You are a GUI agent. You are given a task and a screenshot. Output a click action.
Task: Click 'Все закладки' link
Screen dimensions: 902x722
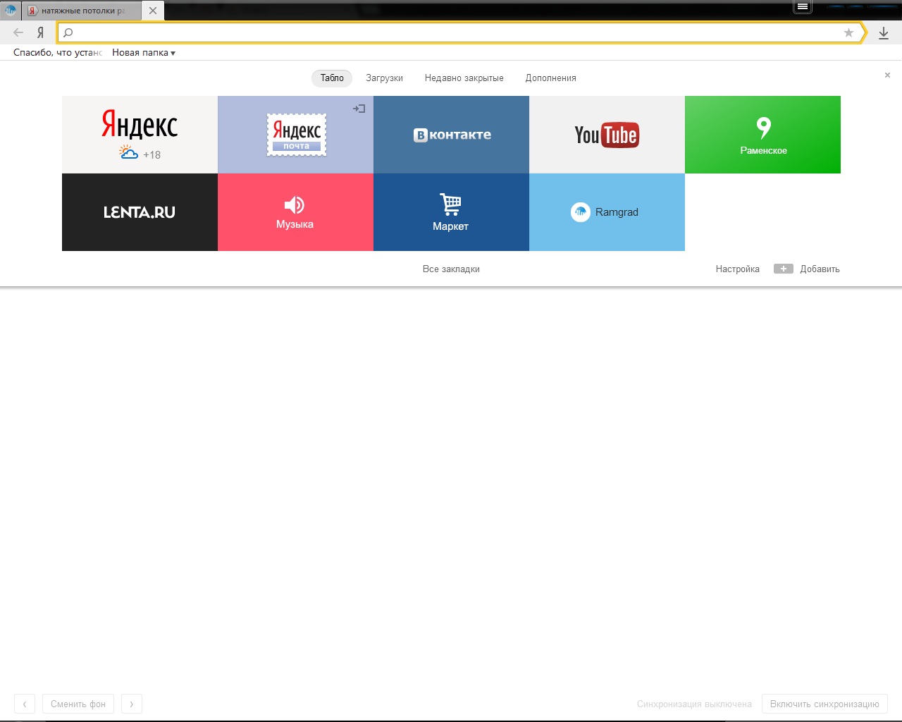pos(451,269)
